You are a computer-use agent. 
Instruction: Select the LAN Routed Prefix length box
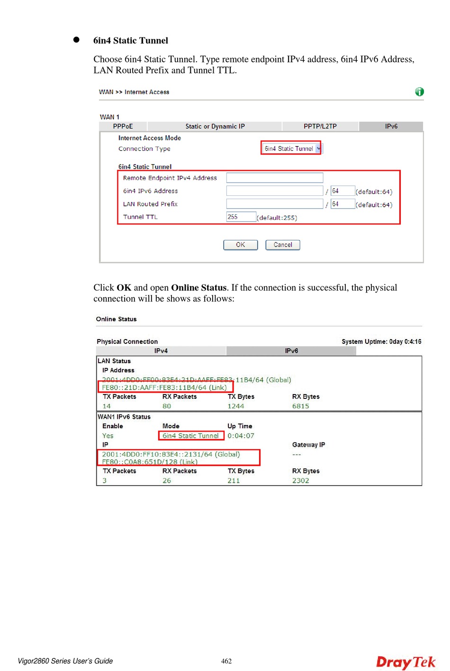point(342,204)
